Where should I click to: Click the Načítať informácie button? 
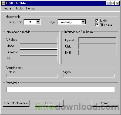point(16,103)
